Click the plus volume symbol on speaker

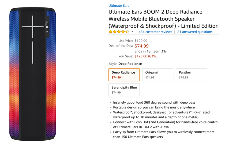(x=33, y=27)
